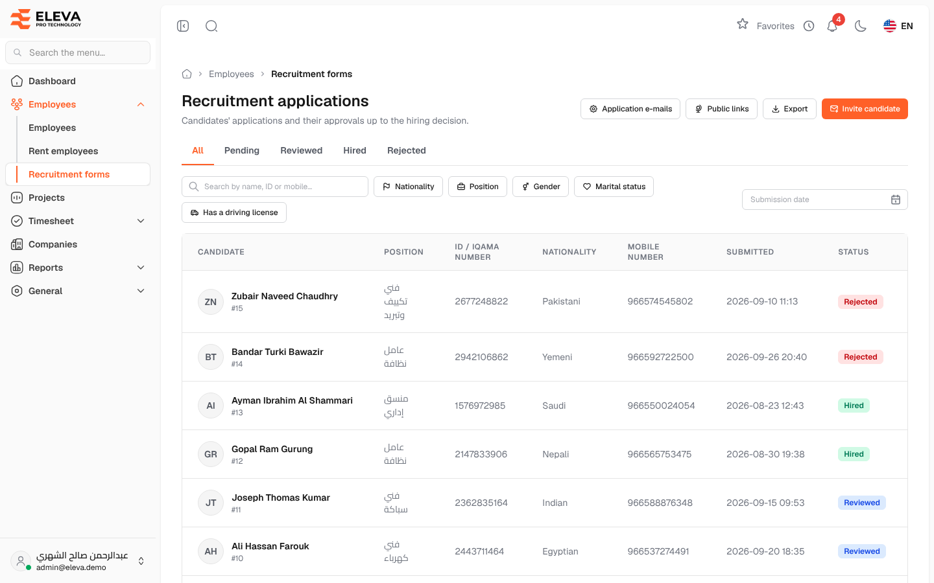Screen dimensions: 934x583
Task: Go to home via breadcrumb house icon
Action: (187, 74)
